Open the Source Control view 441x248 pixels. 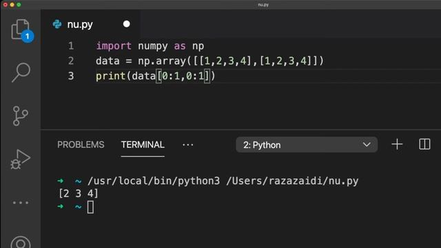(21, 116)
